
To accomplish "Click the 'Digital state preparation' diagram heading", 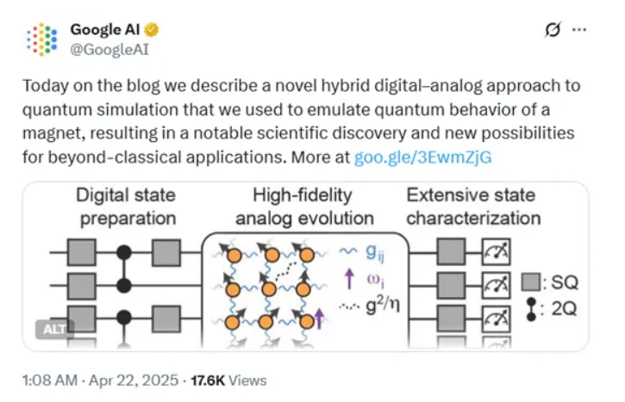I will click(x=127, y=207).
